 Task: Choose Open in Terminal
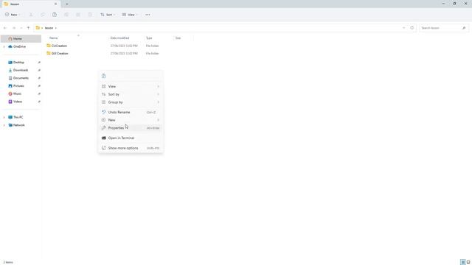click(x=131, y=138)
